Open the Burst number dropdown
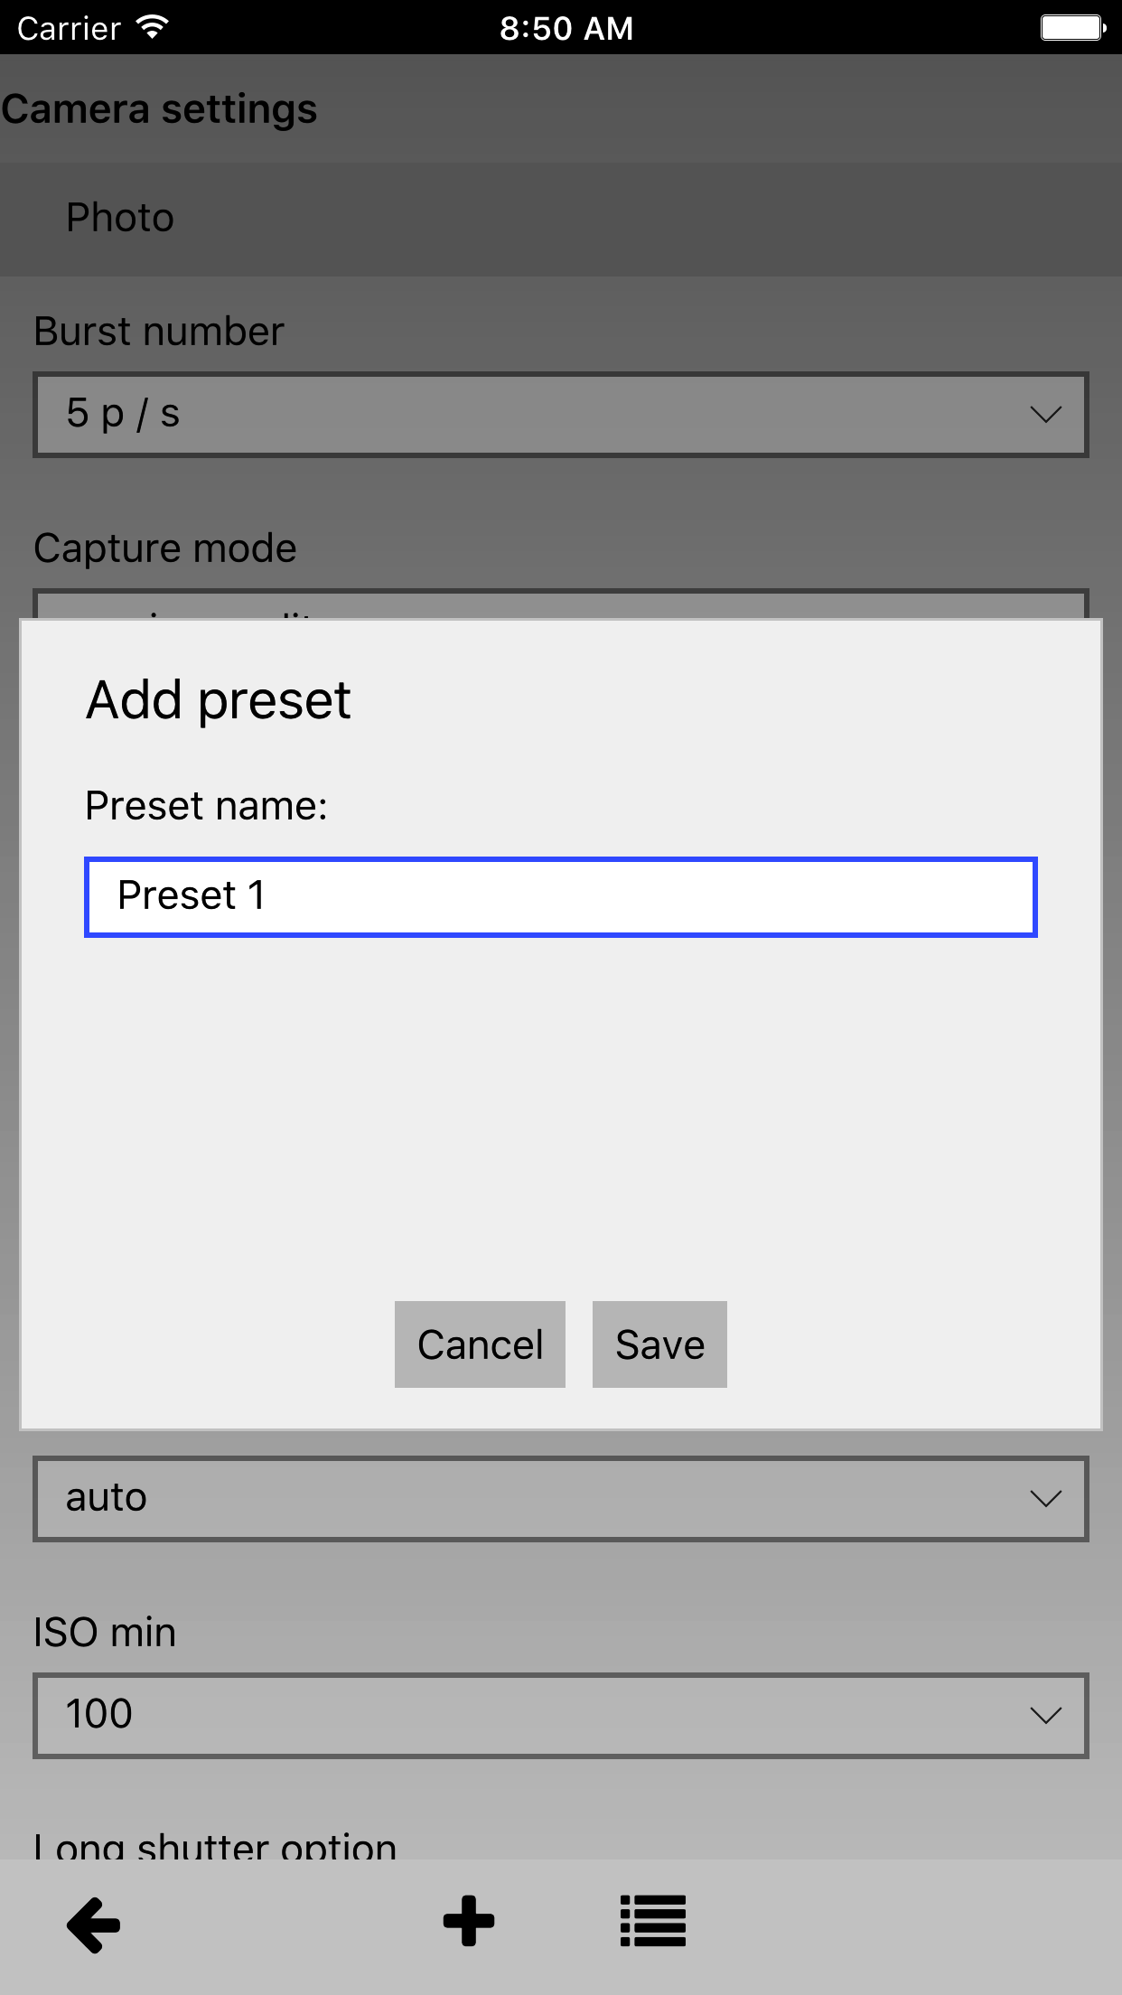 pyautogui.click(x=560, y=415)
